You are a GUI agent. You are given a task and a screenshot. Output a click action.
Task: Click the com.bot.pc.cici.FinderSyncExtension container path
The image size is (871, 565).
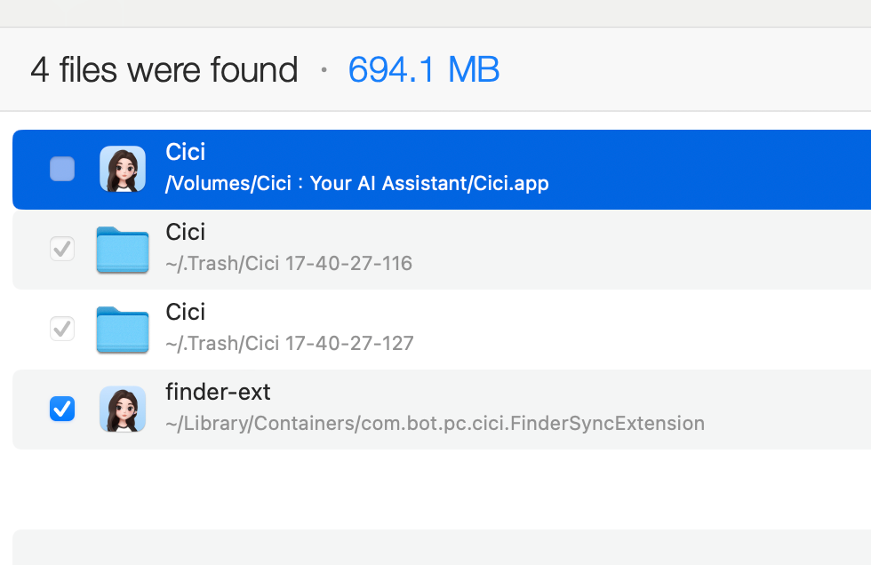tap(435, 424)
